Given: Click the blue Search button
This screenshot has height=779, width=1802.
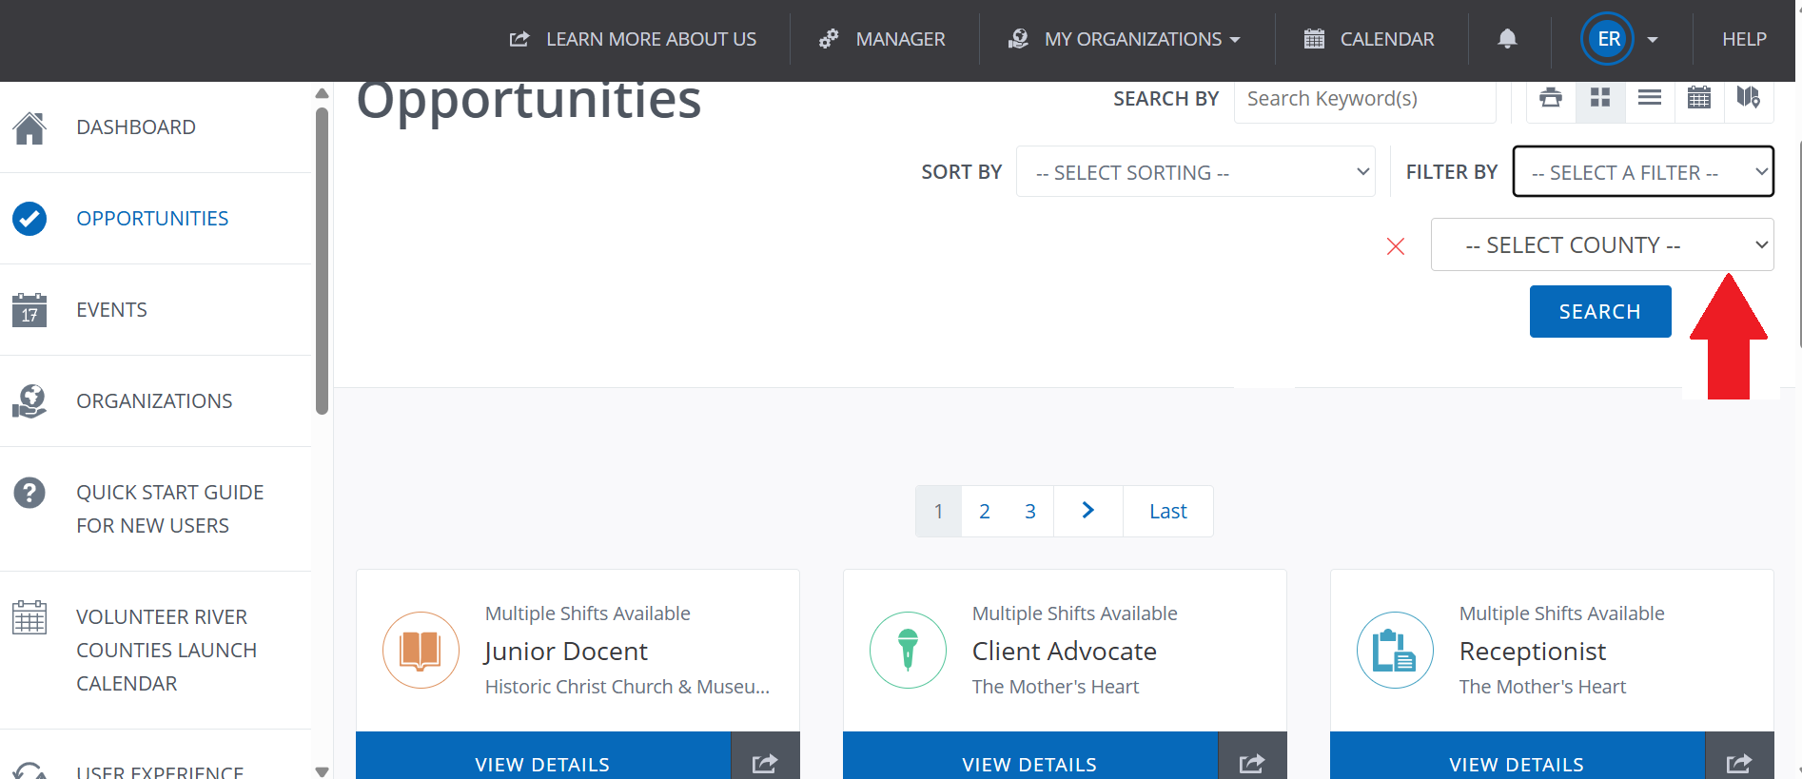Looking at the screenshot, I should click(1600, 311).
